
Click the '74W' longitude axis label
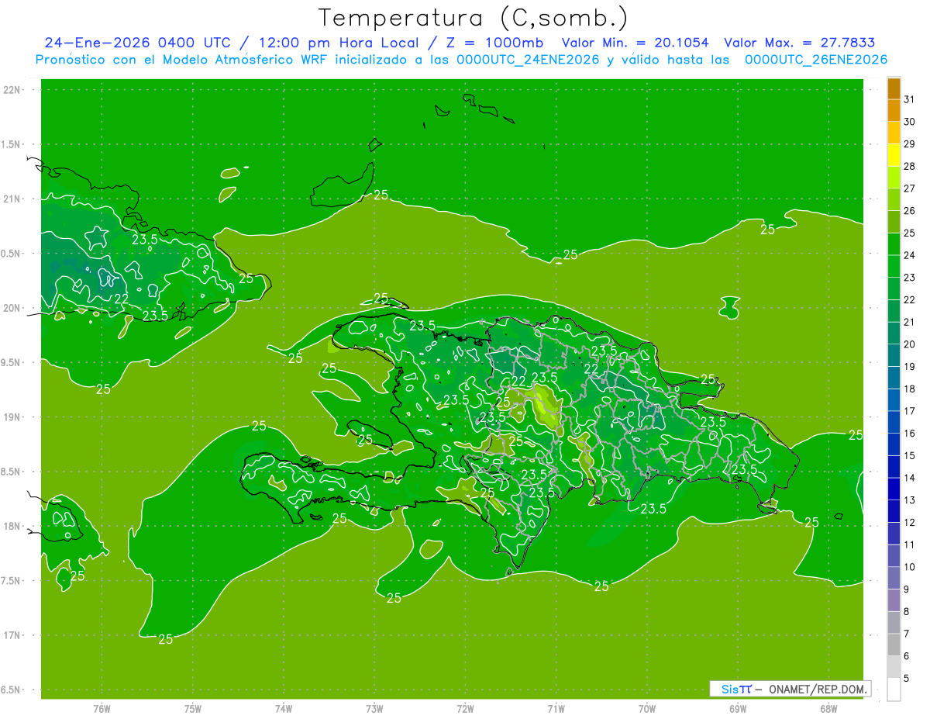tap(284, 709)
